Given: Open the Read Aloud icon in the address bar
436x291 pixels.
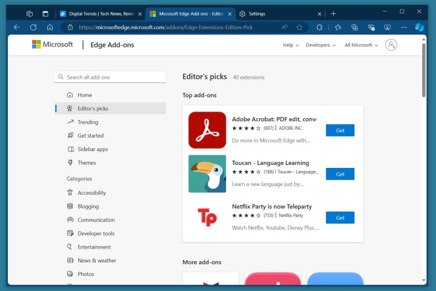Looking at the screenshot, I should coord(285,27).
